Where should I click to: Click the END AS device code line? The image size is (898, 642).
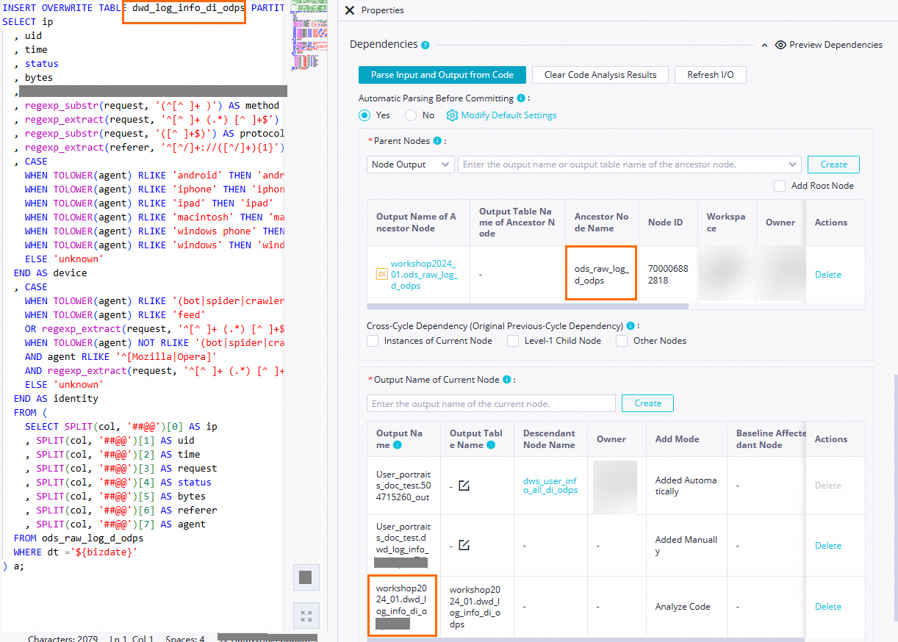tap(50, 273)
